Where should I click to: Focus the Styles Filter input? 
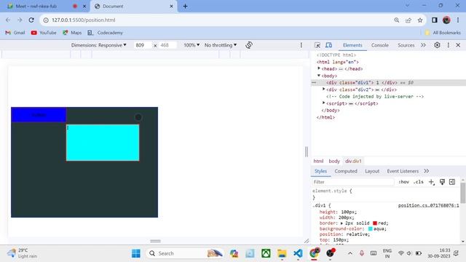click(353, 182)
